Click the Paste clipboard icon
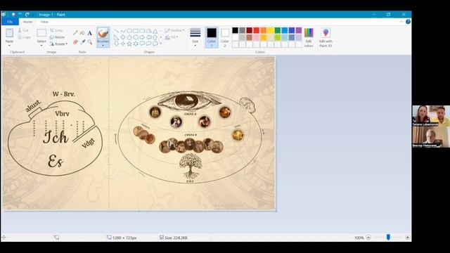 (9, 33)
